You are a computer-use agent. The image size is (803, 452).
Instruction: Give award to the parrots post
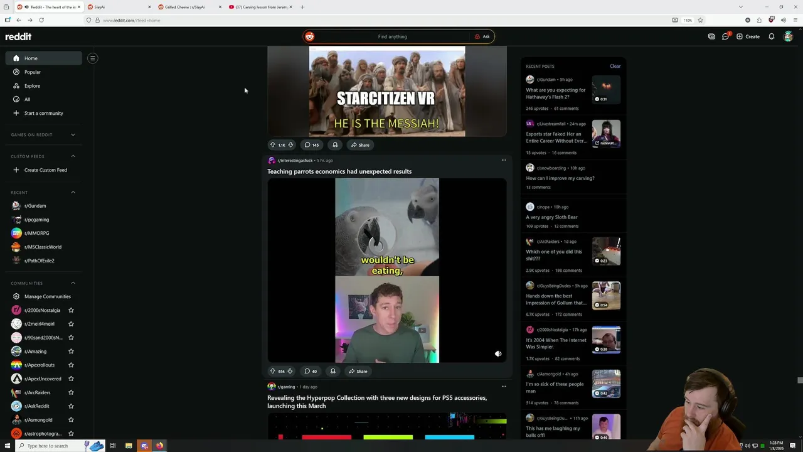(333, 371)
